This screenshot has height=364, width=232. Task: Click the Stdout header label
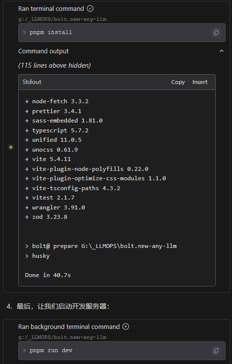coord(32,81)
